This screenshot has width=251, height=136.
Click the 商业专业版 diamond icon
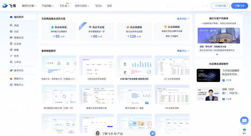(x=90, y=27)
